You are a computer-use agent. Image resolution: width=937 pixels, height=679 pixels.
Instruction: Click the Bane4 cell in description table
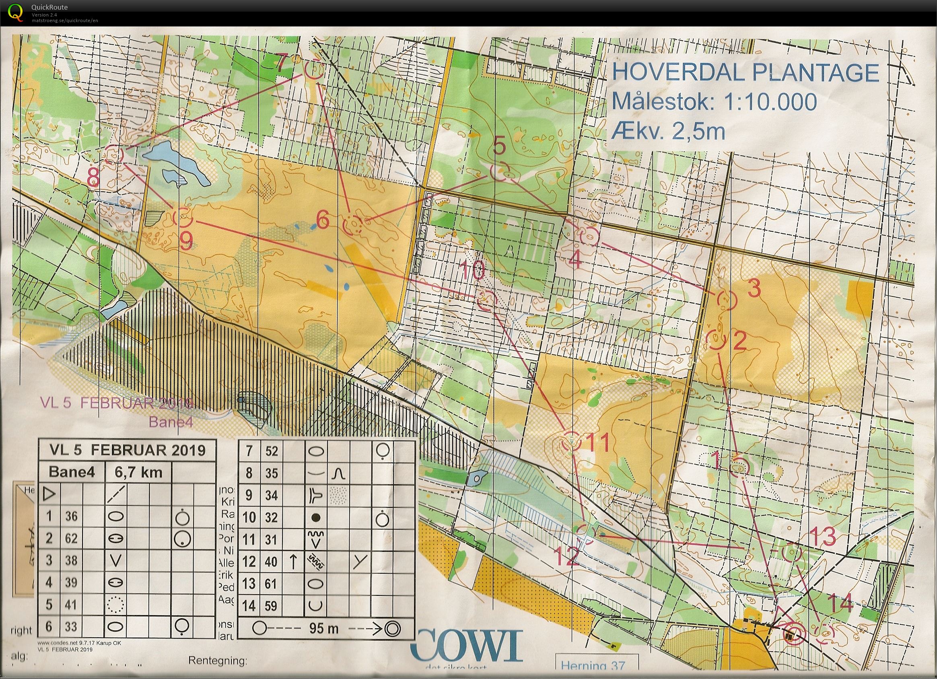72,472
